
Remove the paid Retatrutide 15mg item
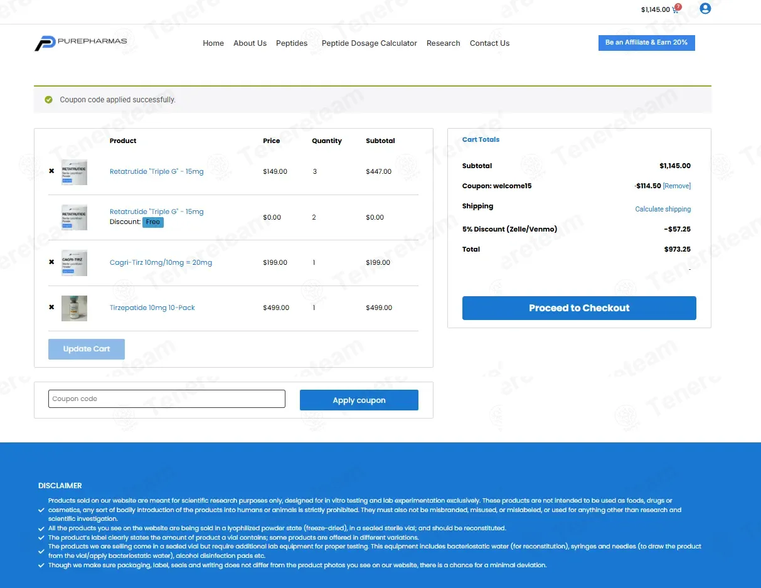point(51,171)
